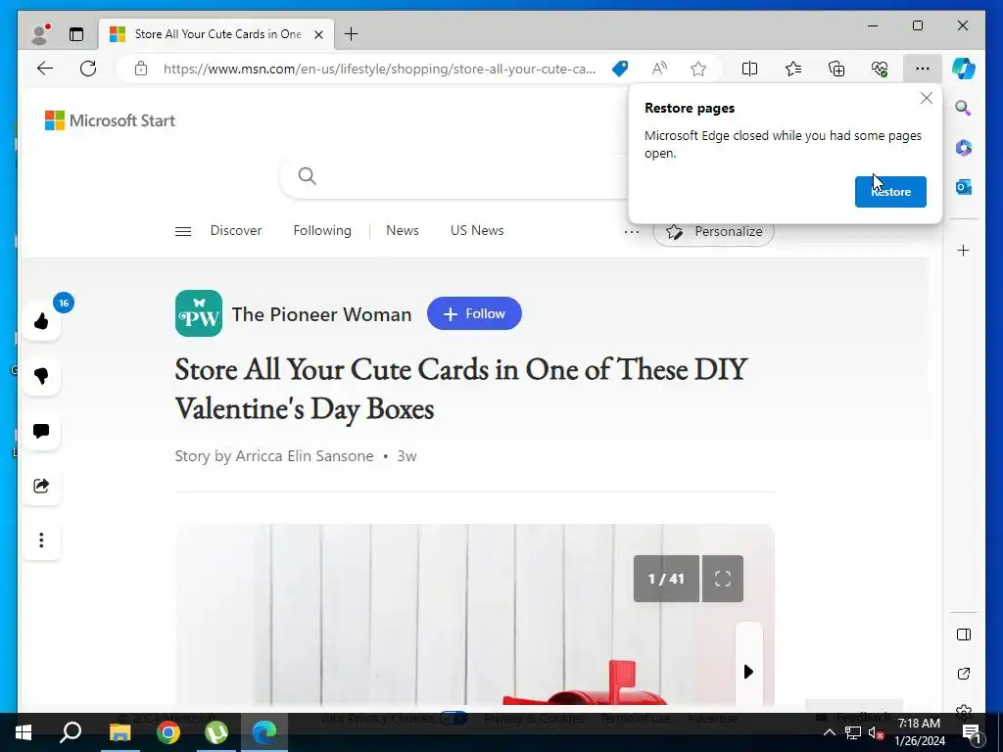This screenshot has height=752, width=1003.
Task: Close the Store All Your Cute Cards tab
Action: pyautogui.click(x=318, y=34)
